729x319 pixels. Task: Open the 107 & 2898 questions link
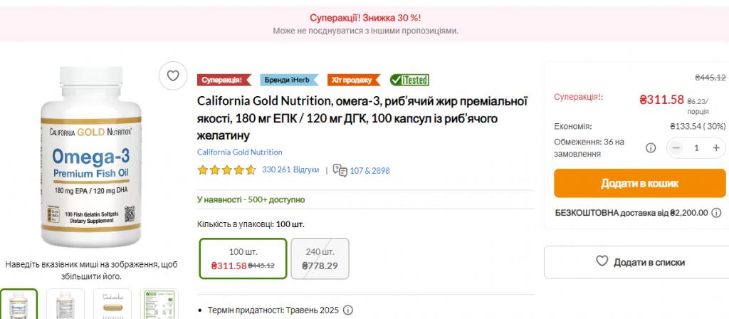pyautogui.click(x=369, y=171)
